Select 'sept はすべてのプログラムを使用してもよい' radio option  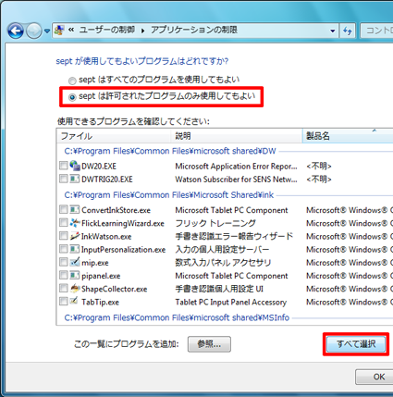[72, 81]
